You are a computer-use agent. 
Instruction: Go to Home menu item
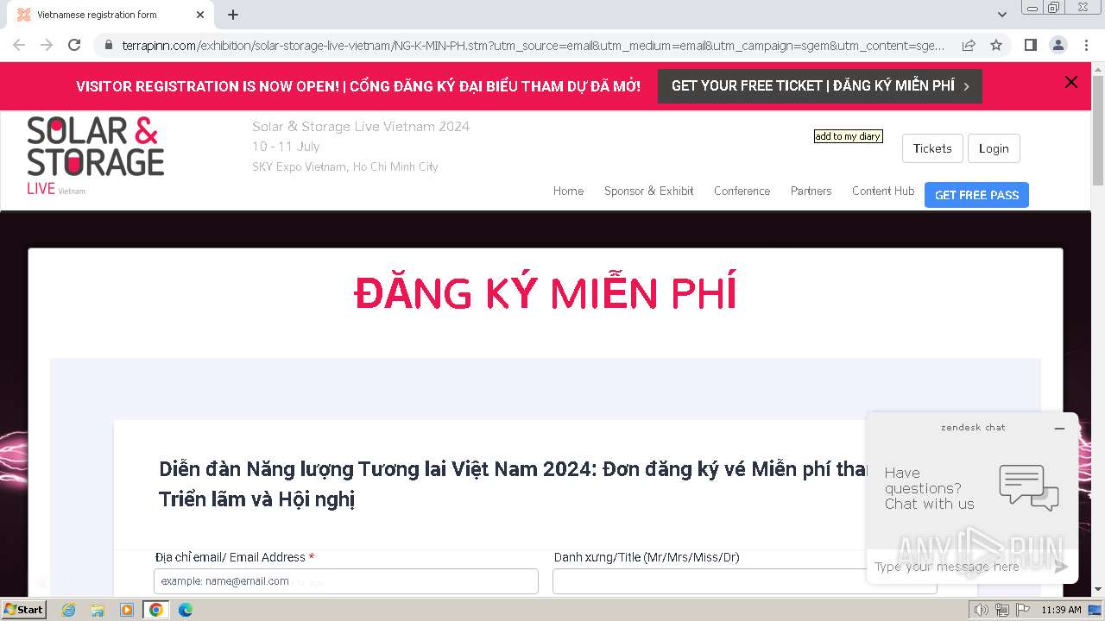click(x=568, y=191)
